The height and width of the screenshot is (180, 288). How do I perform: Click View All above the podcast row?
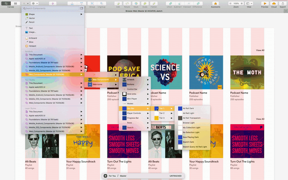(260, 50)
